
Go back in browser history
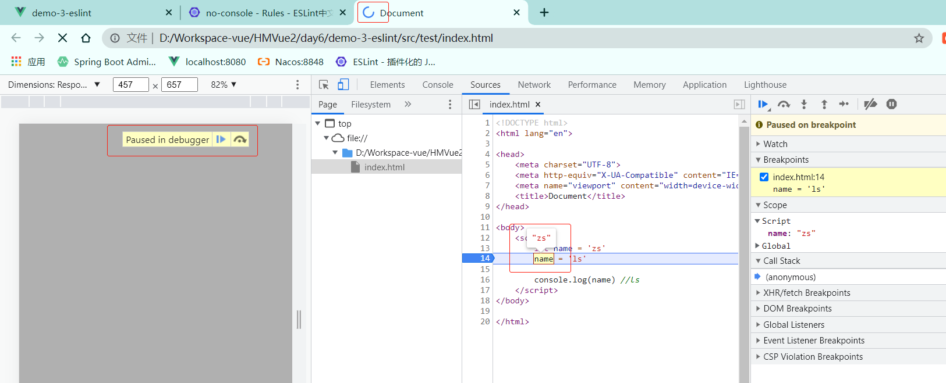[x=16, y=38]
